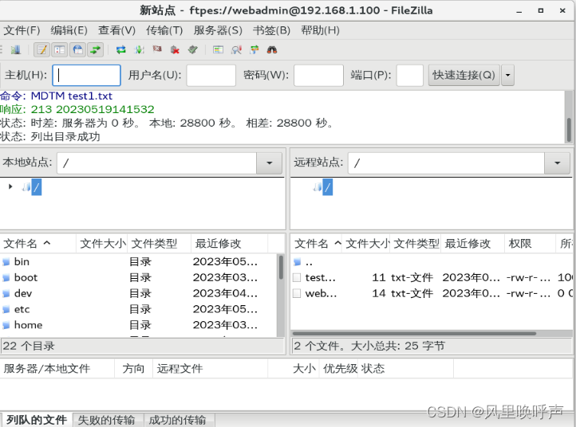The image size is (576, 427).
Task: Reconnect to last server icon
Action: 193,49
